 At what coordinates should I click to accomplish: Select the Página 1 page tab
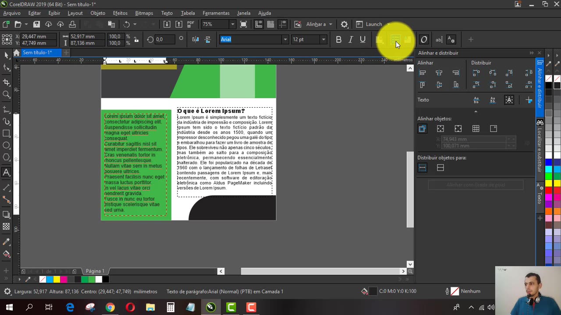[x=95, y=271]
